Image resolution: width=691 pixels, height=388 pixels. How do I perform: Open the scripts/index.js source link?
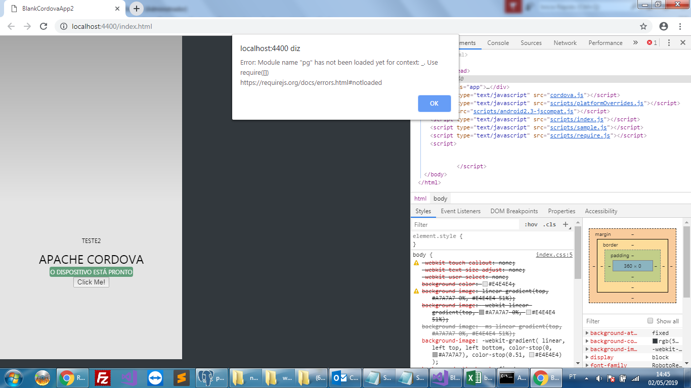point(577,119)
